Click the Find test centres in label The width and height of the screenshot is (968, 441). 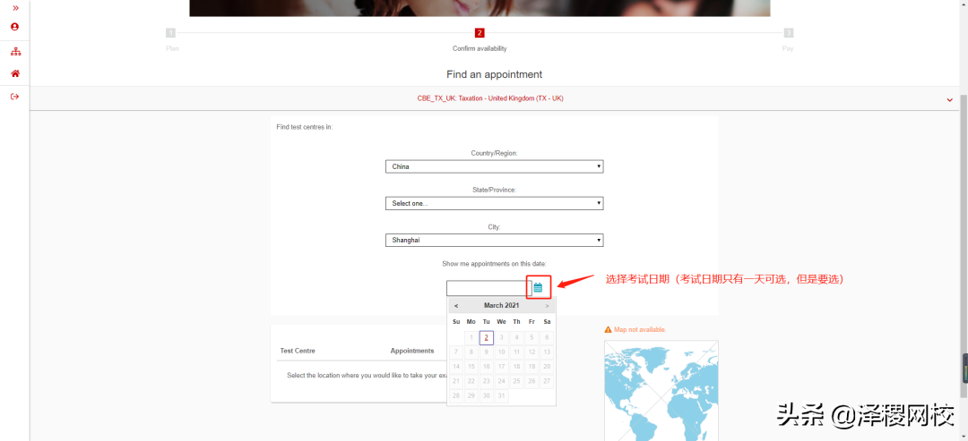(x=305, y=128)
